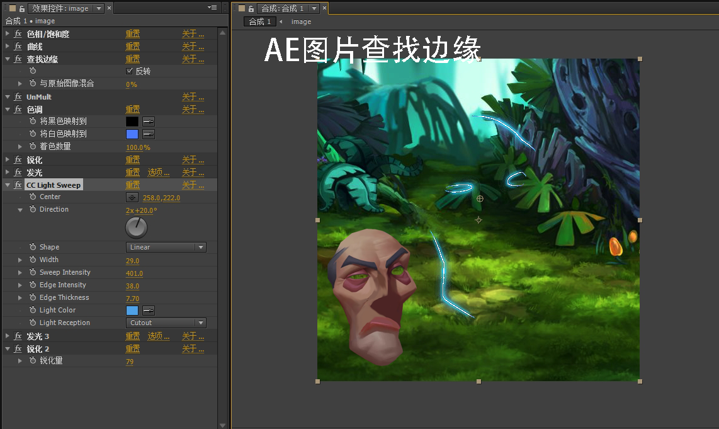Open composition viewer dropdown arrow
Image resolution: width=719 pixels, height=429 pixels.
point(314,8)
